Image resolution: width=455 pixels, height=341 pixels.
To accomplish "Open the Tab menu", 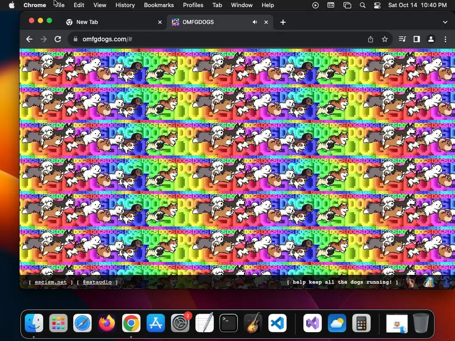I will 217,5.
